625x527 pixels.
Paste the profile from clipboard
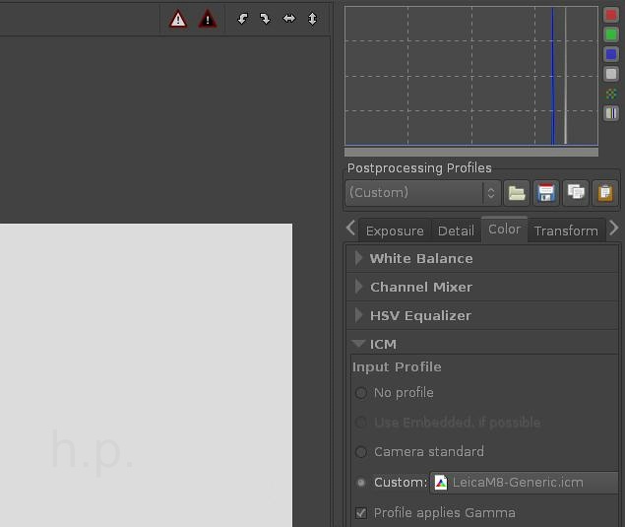point(604,193)
